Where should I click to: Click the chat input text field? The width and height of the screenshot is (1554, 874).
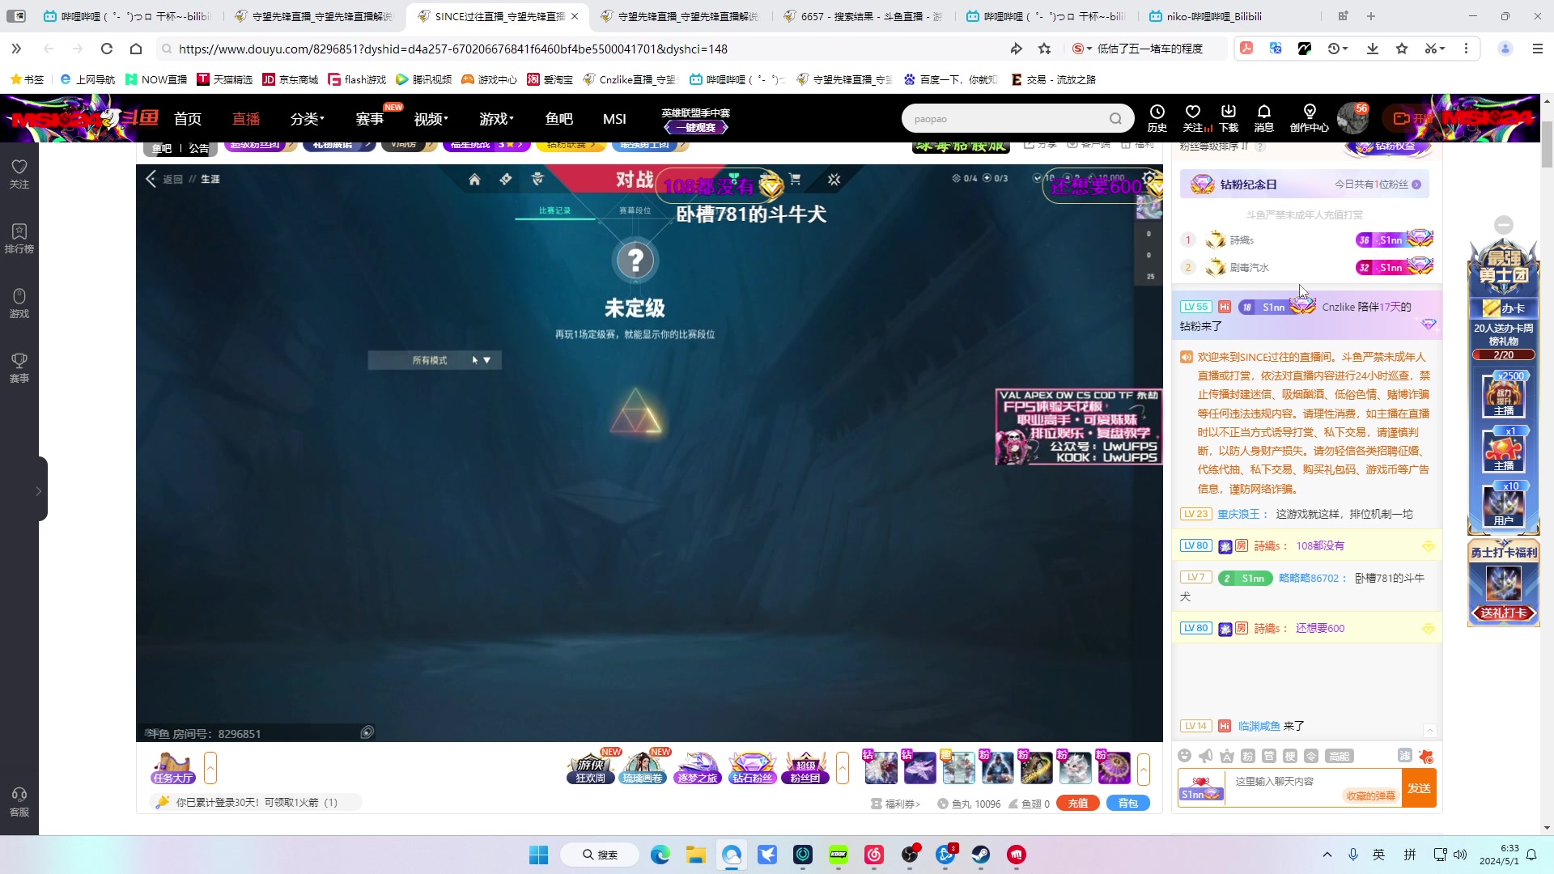point(1287,782)
